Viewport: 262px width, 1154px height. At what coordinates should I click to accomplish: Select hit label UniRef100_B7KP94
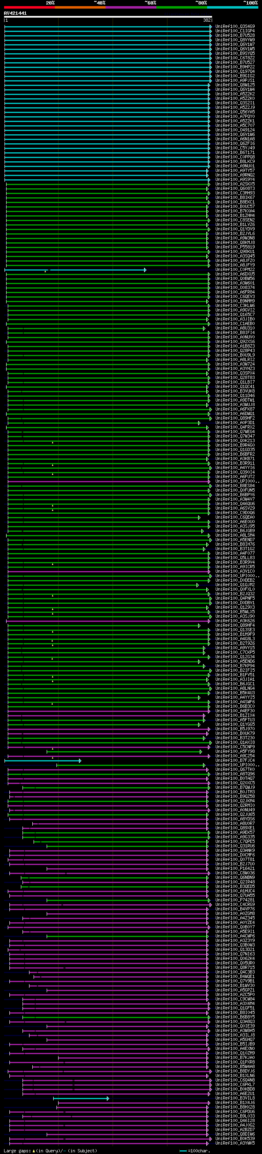[235, 666]
